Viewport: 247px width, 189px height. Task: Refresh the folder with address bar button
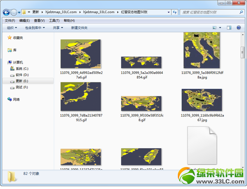click(x=175, y=12)
